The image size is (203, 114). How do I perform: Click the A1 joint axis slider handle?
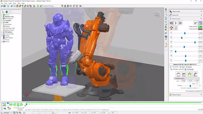(185, 33)
